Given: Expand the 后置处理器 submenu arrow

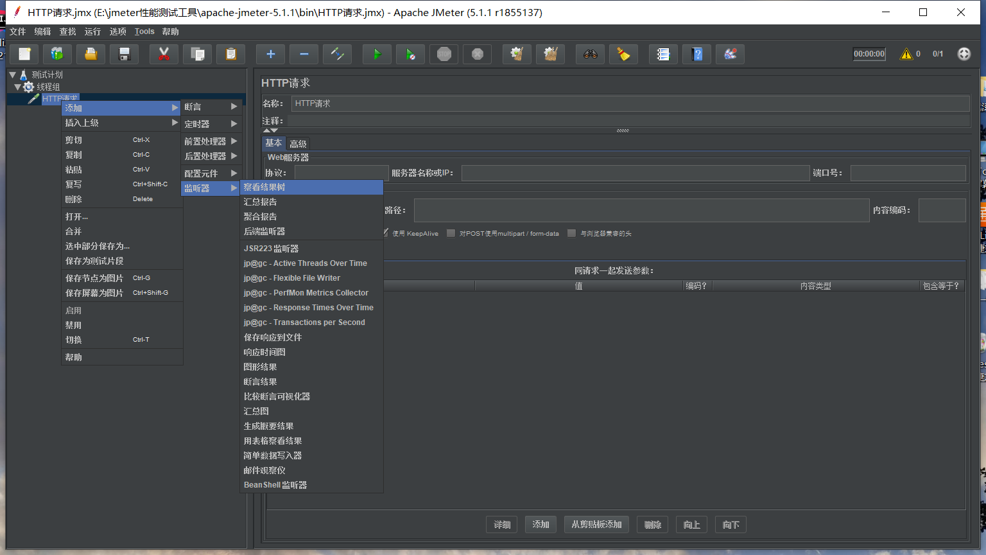Looking at the screenshot, I should pyautogui.click(x=234, y=156).
